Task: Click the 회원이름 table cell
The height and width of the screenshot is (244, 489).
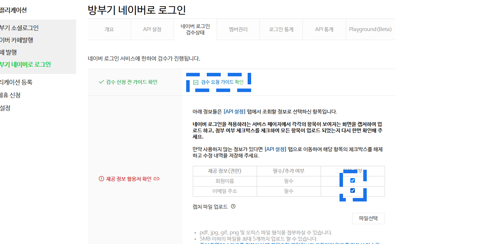Action: click(225, 181)
